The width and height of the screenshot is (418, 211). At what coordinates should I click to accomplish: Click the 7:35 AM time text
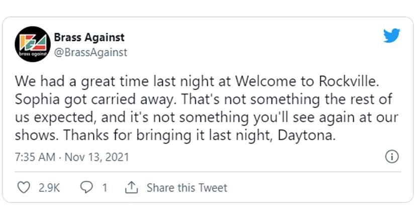(35, 157)
